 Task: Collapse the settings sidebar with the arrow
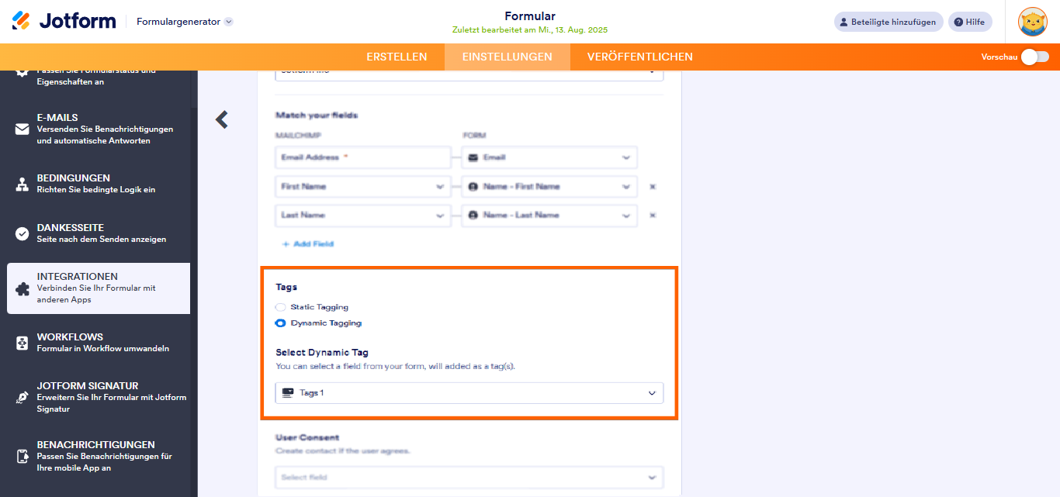[221, 120]
